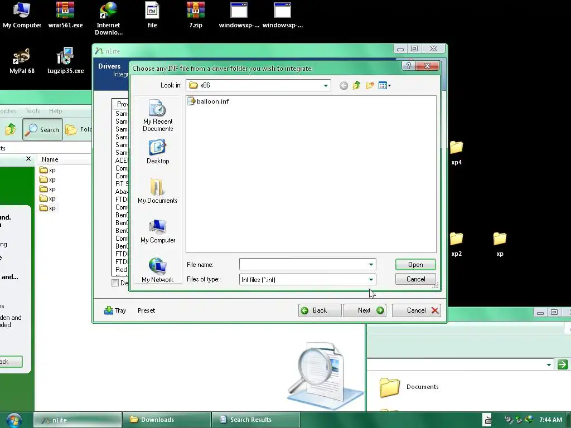571x428 pixels.
Task: Click the dialog help question mark
Action: 408,66
